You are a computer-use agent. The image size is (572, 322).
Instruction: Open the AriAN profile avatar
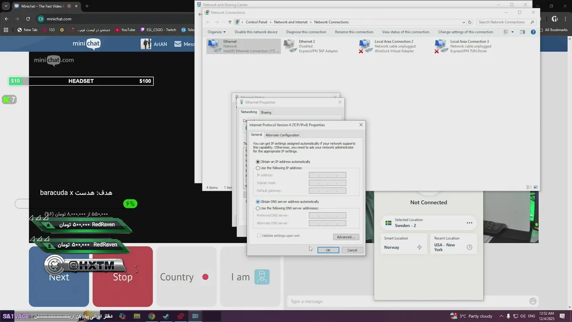(146, 44)
